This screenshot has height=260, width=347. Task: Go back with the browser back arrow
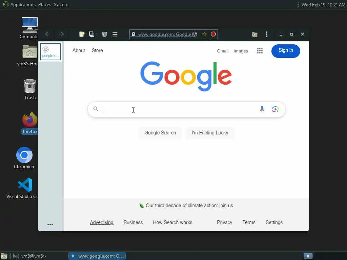47,34
